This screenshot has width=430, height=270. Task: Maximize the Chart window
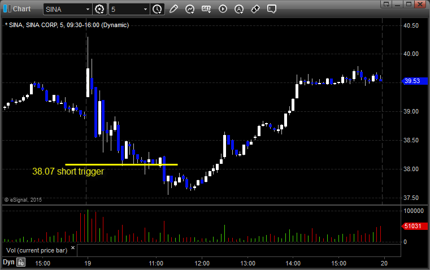coord(409,4)
